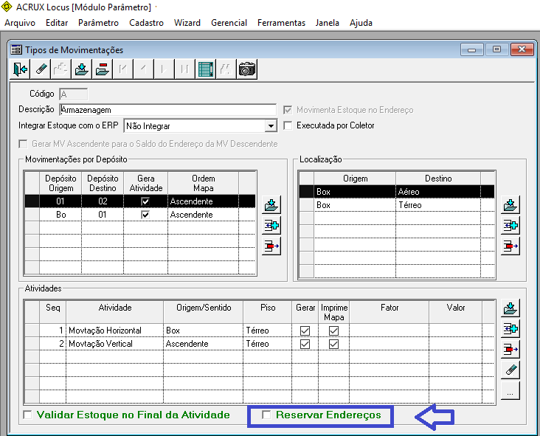Click the eraser icon beside the Atividades grid
The height and width of the screenshot is (436, 540).
[510, 370]
